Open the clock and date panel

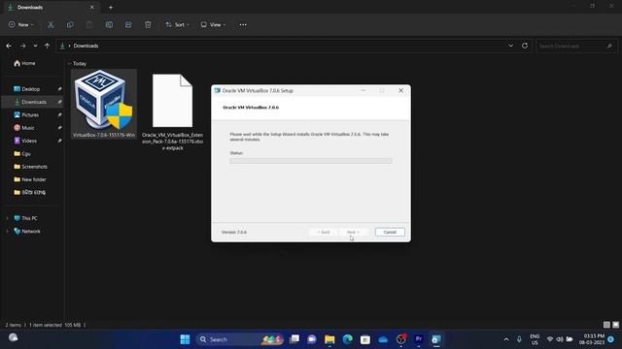click(x=592, y=339)
